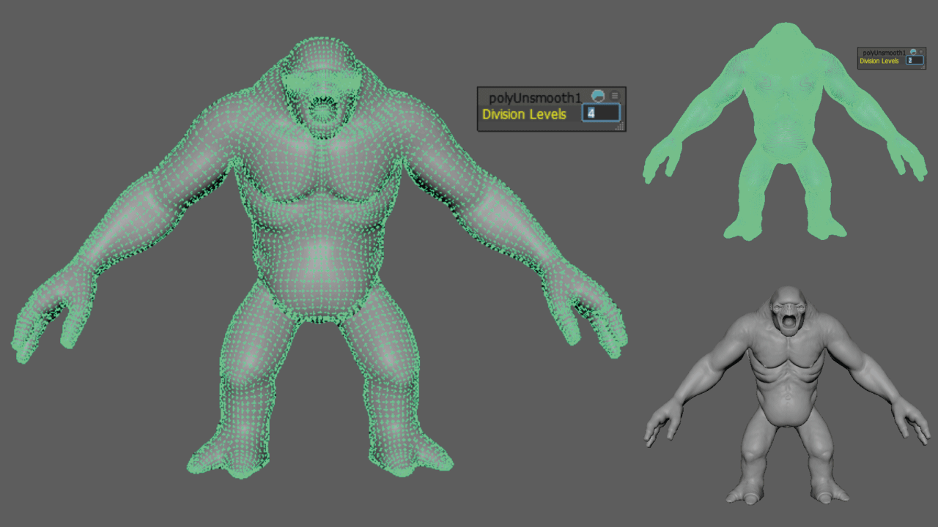Click the Division Levels field showing 4

601,113
